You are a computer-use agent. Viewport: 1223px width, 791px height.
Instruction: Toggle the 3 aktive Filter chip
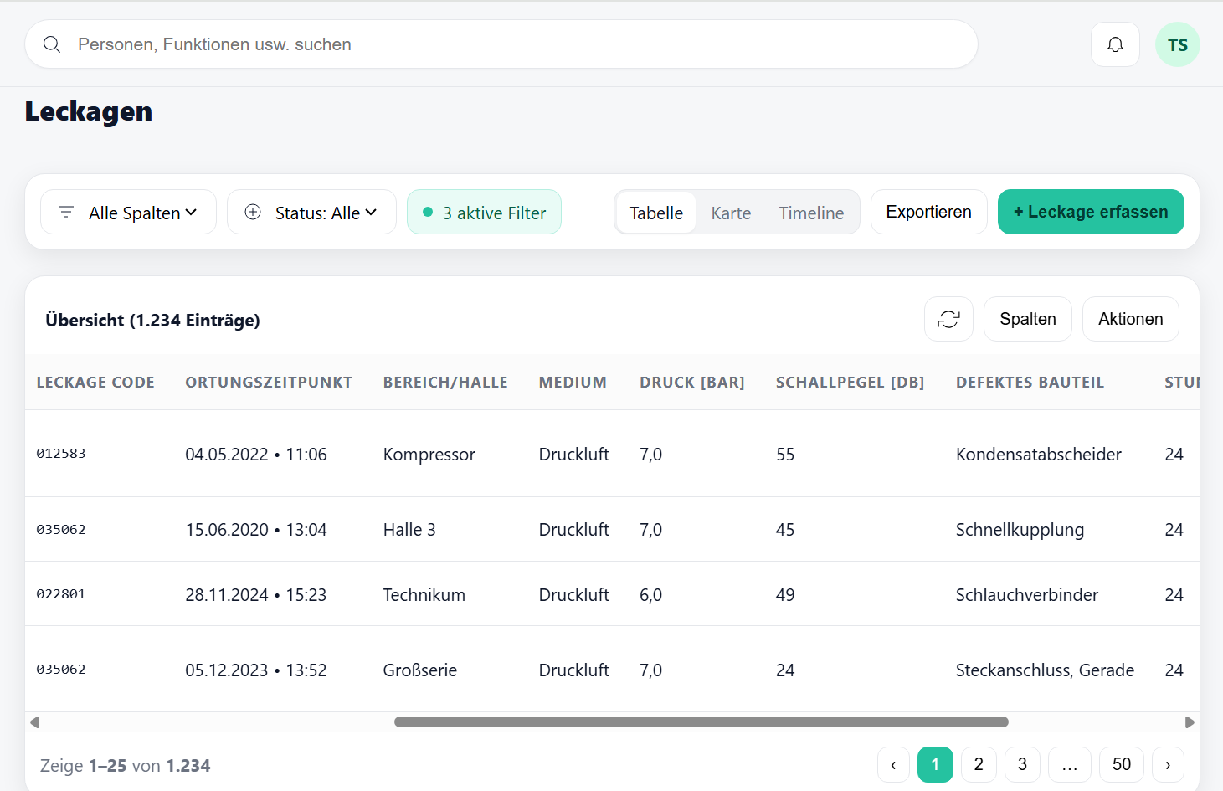coord(484,213)
